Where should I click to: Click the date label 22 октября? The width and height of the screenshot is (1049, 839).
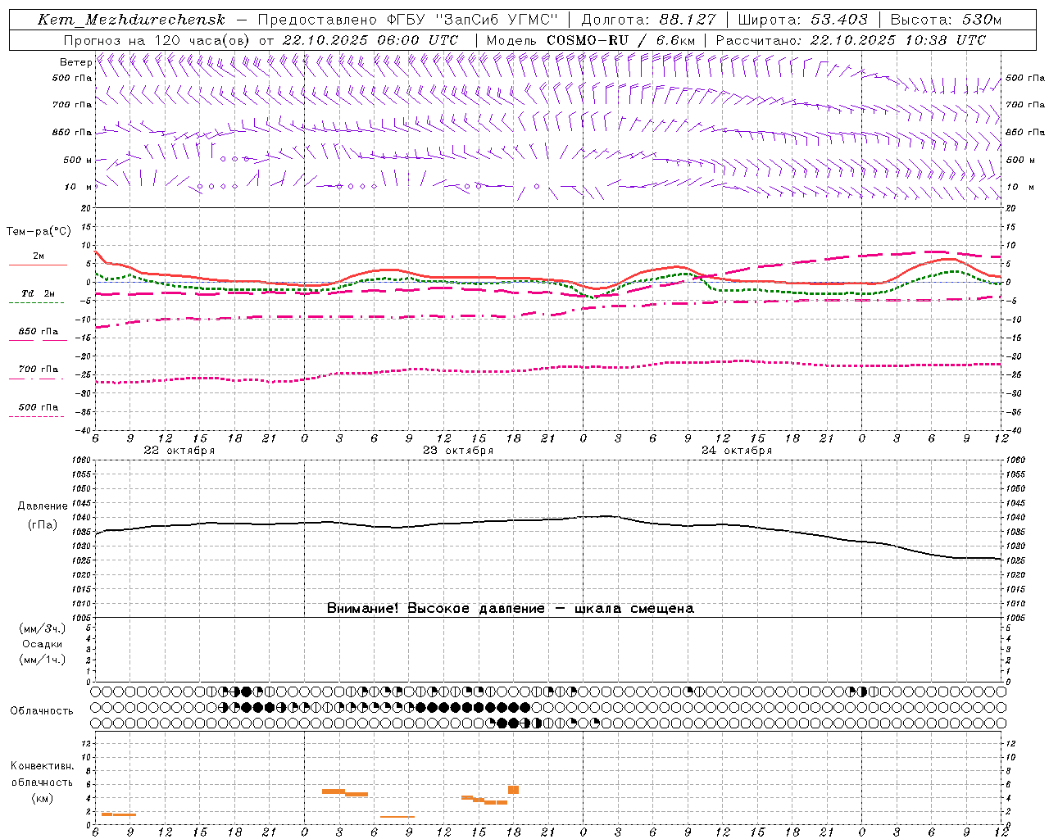pos(179,451)
